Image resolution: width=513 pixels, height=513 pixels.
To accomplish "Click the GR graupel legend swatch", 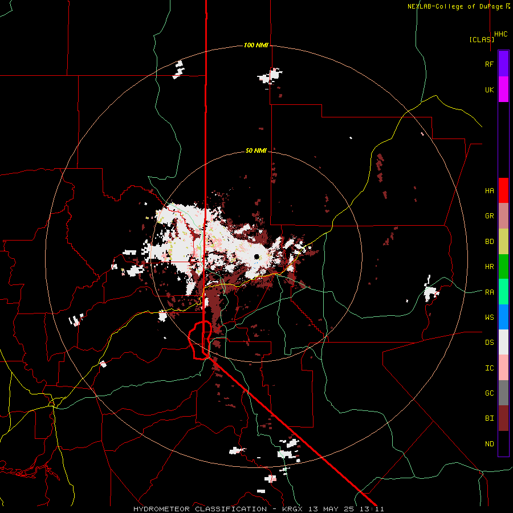I will tap(503, 216).
